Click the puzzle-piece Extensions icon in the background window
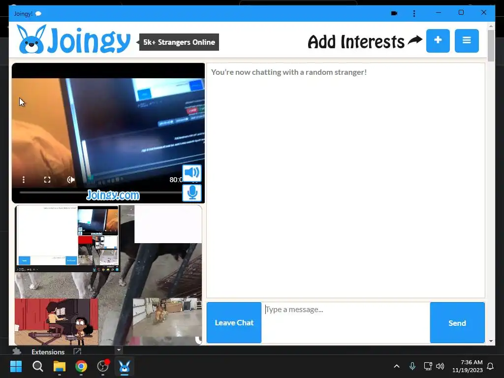The image size is (504, 378). tap(16, 351)
